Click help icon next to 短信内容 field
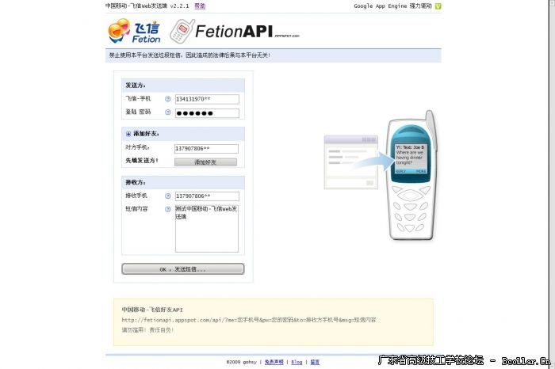Viewport: 555px width, 369px height. coord(168,209)
